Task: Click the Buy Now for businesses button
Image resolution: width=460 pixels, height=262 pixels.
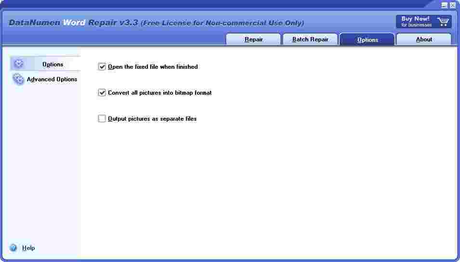Action: (x=423, y=22)
